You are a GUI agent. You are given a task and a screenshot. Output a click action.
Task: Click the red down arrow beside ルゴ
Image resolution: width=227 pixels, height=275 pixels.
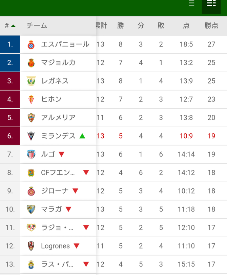coord(61,154)
